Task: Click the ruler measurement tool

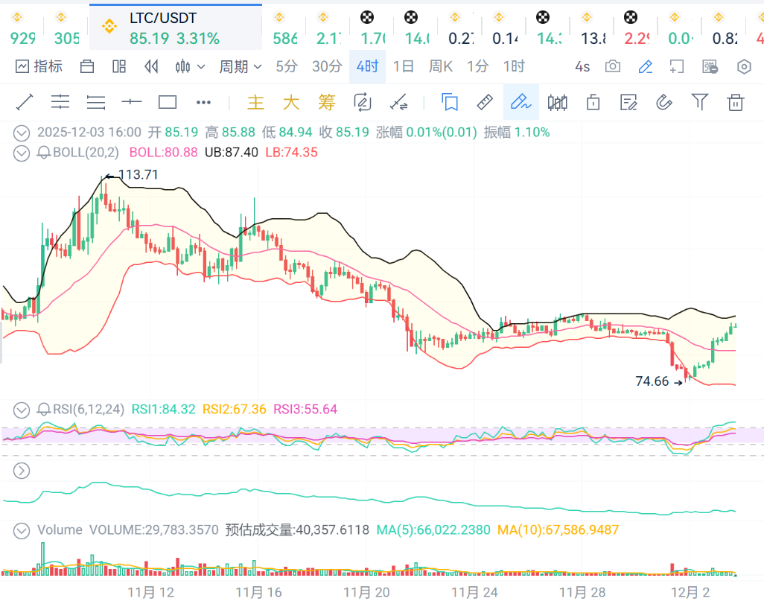Action: tap(485, 102)
